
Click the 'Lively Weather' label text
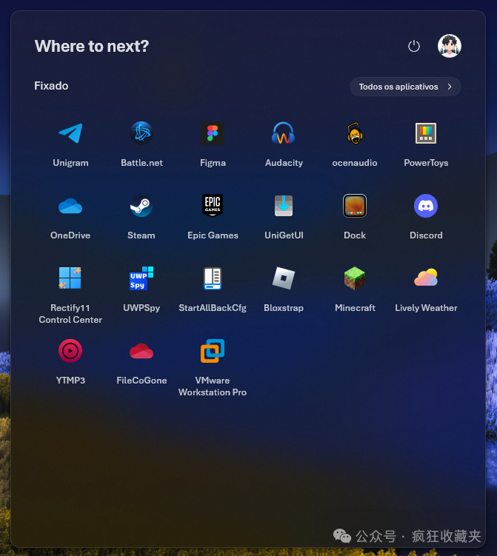[x=426, y=308]
